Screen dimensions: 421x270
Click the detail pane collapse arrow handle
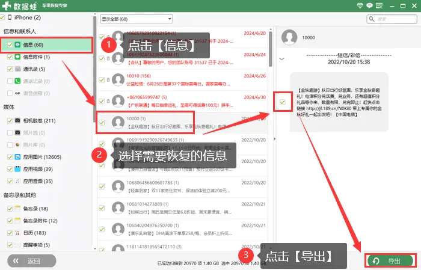274,139
